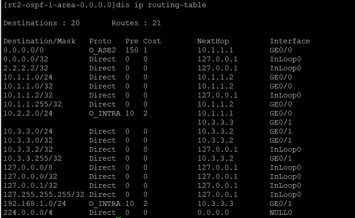Click O_INTRA in the 10.2.2.0/24 row
The height and width of the screenshot is (218, 355).
coord(105,114)
